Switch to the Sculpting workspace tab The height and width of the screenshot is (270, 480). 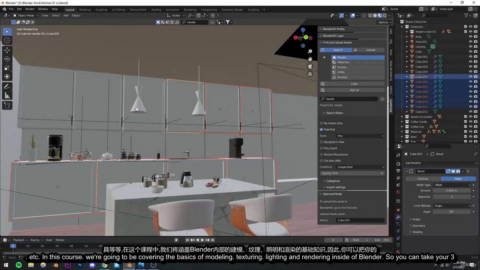[101, 10]
